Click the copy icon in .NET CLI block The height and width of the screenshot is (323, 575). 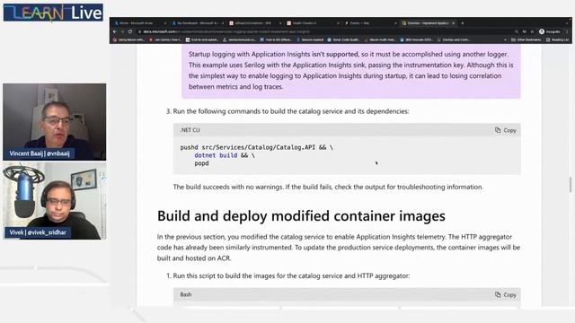(x=498, y=130)
